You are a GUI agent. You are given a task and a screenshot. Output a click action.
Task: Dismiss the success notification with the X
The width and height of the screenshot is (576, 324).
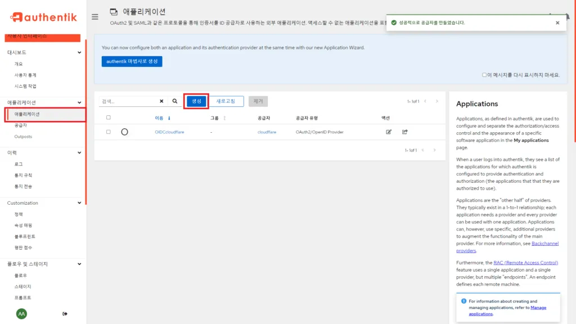click(x=556, y=22)
